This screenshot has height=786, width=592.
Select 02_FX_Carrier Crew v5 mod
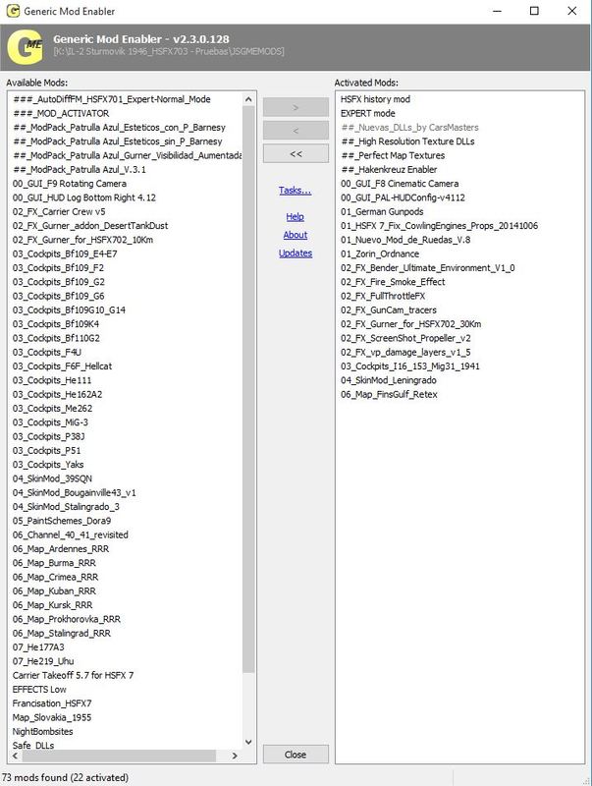point(59,211)
